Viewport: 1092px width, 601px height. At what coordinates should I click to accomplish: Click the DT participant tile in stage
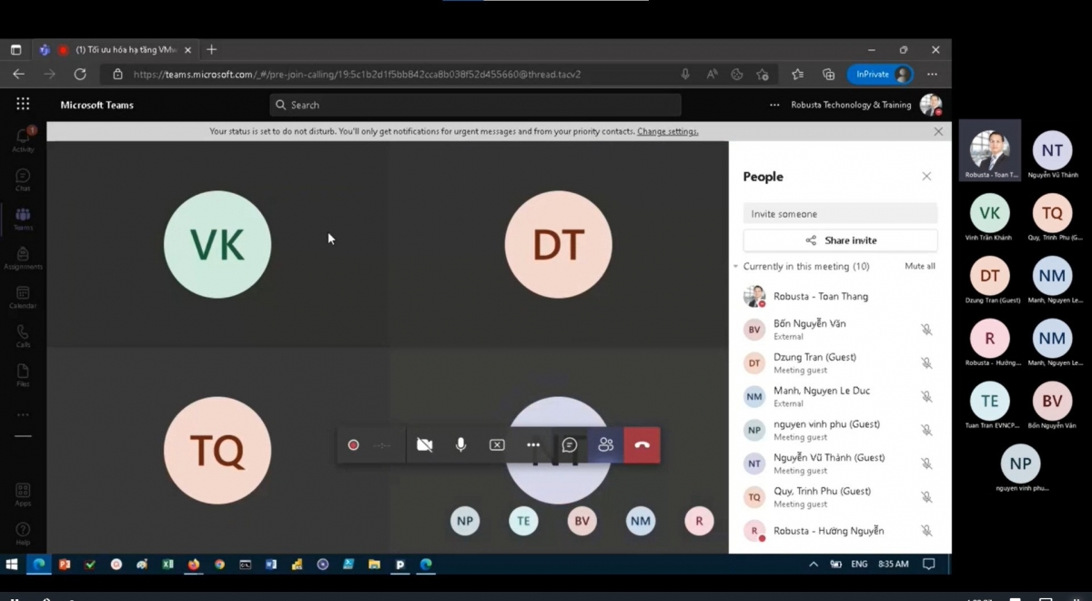coord(558,244)
